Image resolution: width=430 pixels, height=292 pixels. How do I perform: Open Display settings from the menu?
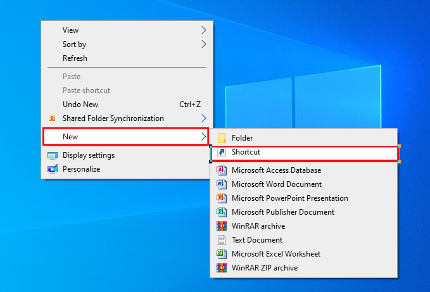coord(127,155)
